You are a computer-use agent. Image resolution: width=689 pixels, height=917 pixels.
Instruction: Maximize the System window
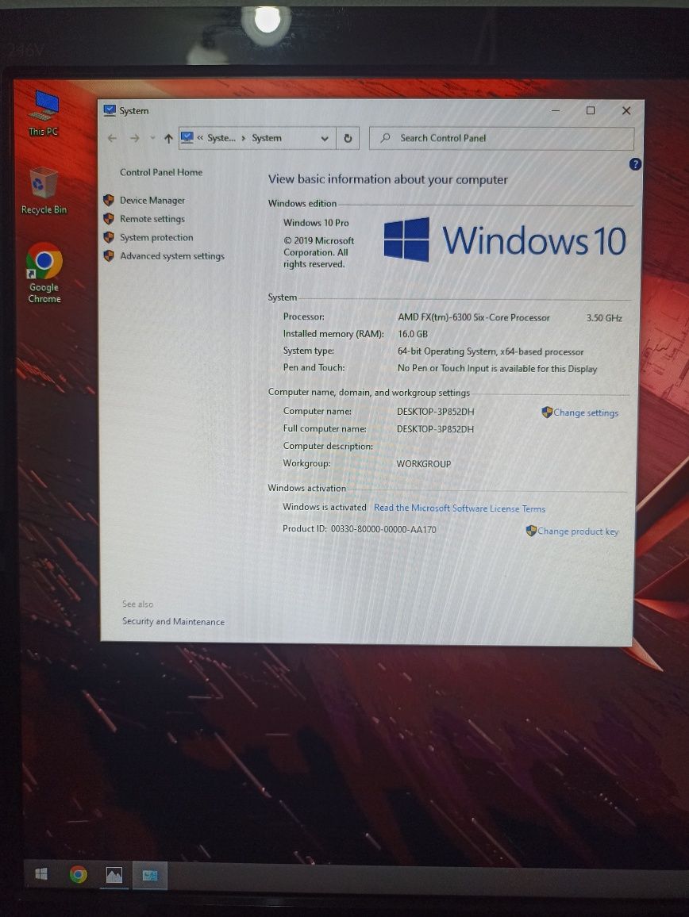[591, 110]
